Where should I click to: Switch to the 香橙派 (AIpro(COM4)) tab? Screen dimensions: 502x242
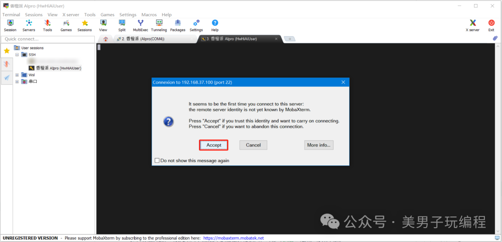point(155,39)
